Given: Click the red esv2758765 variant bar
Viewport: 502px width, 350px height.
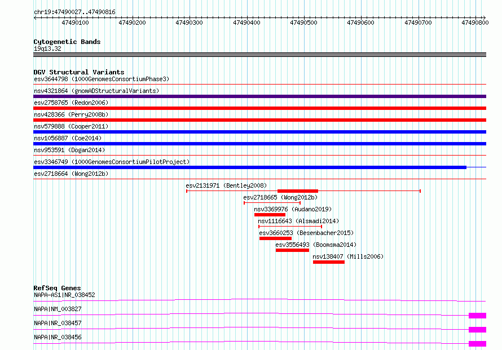Looking at the screenshot, I should [259, 108].
